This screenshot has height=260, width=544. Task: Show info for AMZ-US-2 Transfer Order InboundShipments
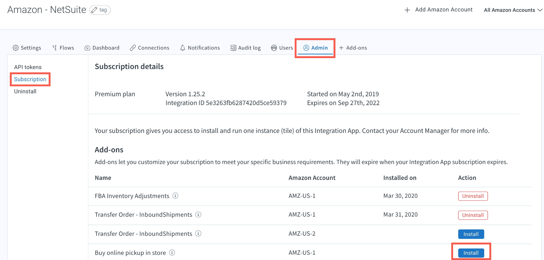(198, 234)
